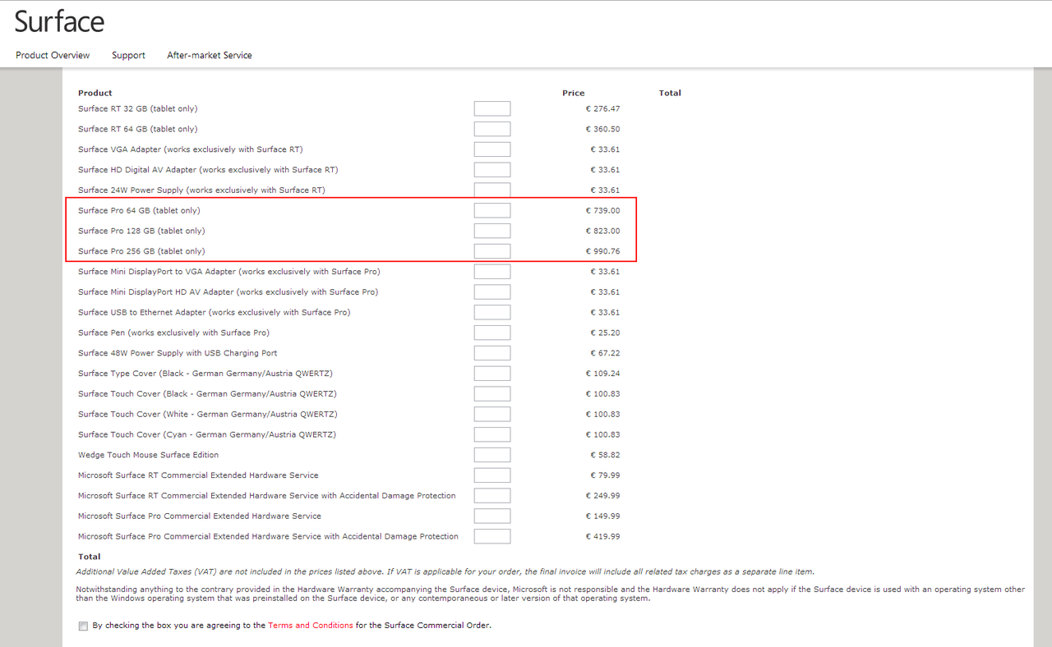
Task: Click the € 109.24 price
Action: tap(602, 374)
